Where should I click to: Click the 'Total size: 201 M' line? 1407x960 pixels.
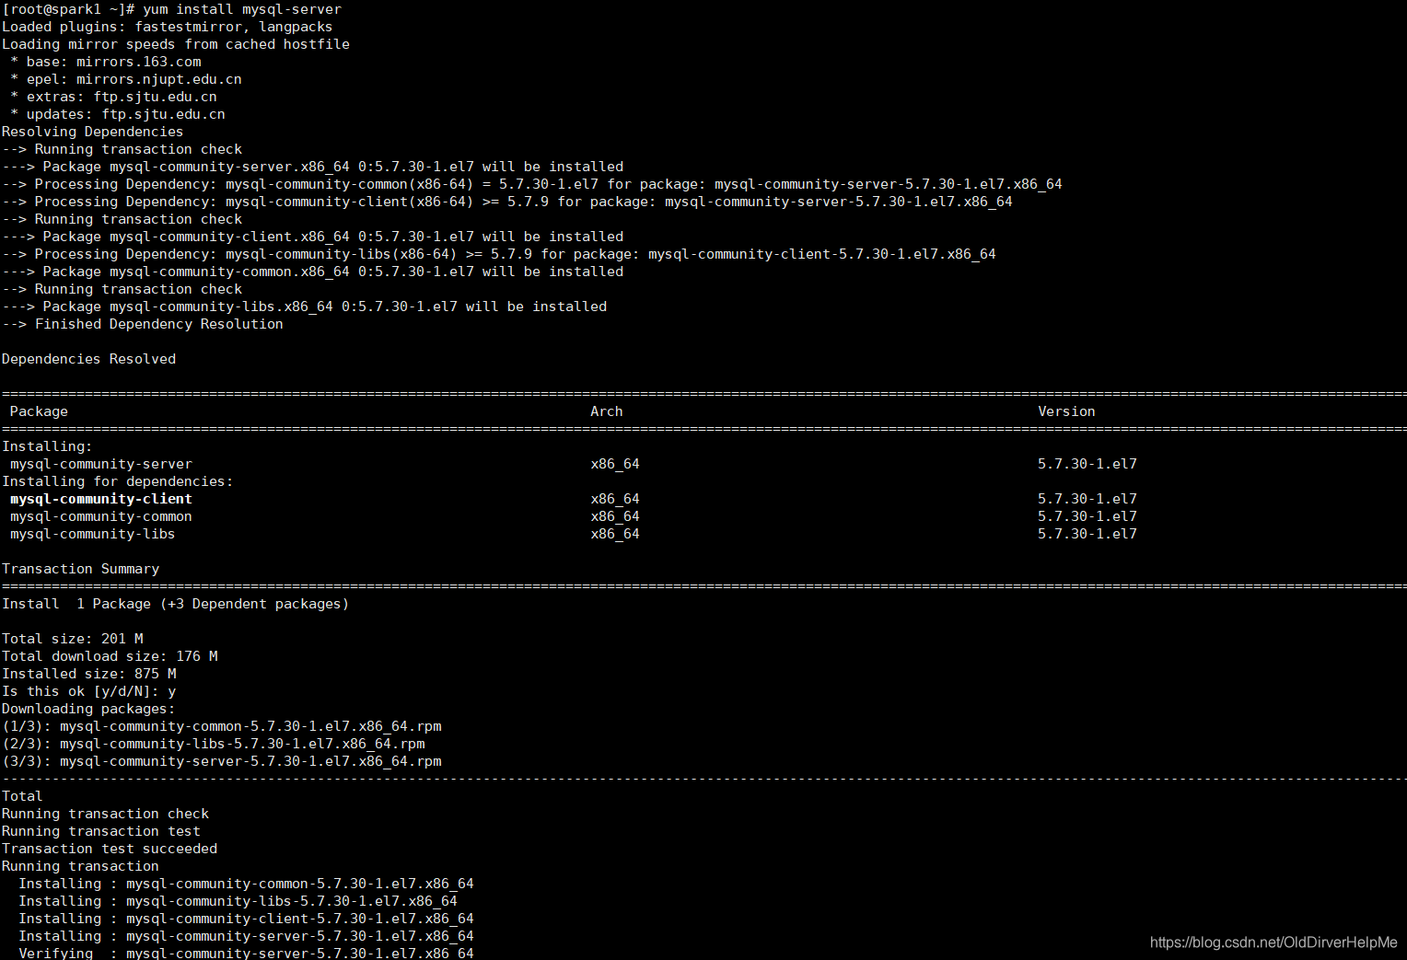tap(73, 639)
